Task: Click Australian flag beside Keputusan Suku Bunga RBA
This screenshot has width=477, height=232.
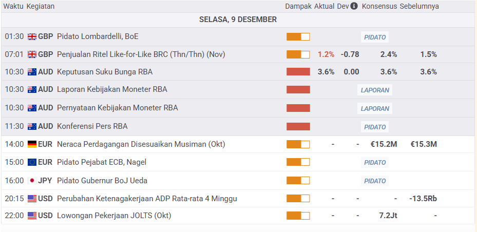Action: pos(32,72)
